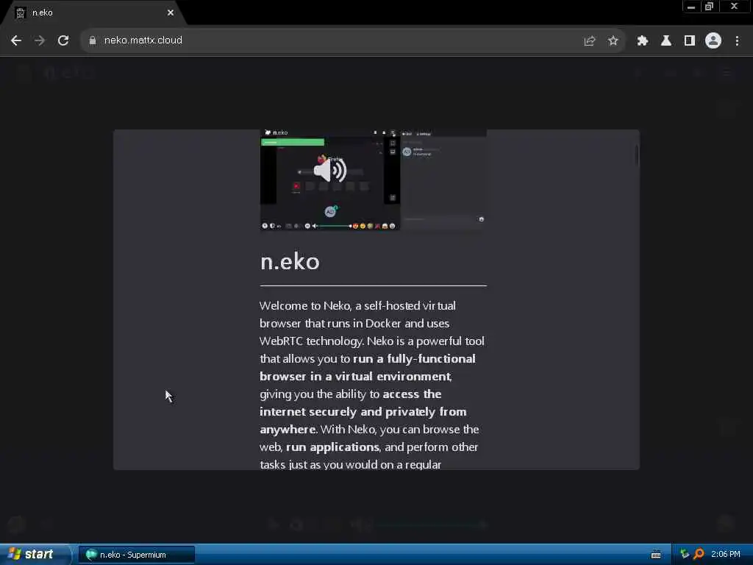Screen dimensions: 753x565
Task: Click the forward navigation arrow
Action: 40,40
